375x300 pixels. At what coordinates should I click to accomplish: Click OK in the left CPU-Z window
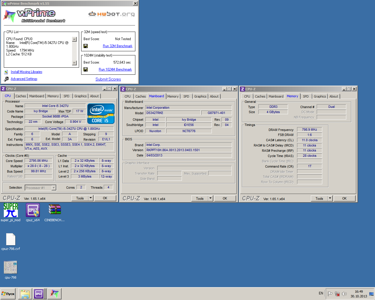[105, 198]
